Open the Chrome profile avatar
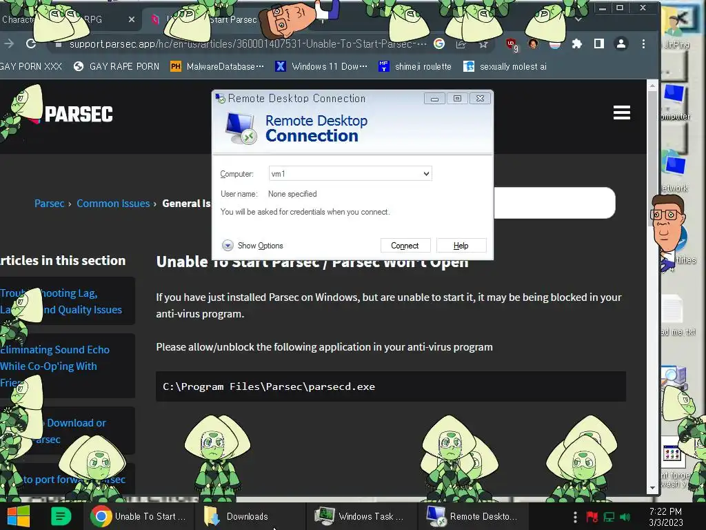Viewport: 706px width, 530px height. click(x=621, y=43)
